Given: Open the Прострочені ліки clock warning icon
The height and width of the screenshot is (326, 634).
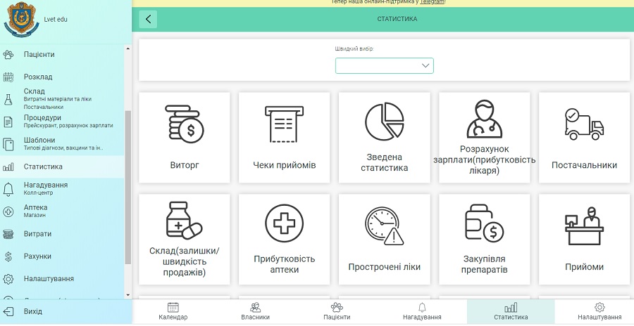Looking at the screenshot, I should tap(385, 226).
